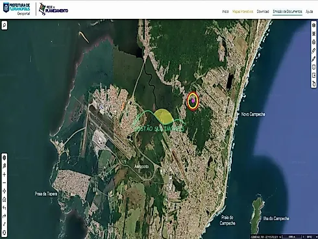Click the export icon in right toolbar
This screenshot has height=239, width=318.
(x=313, y=75)
